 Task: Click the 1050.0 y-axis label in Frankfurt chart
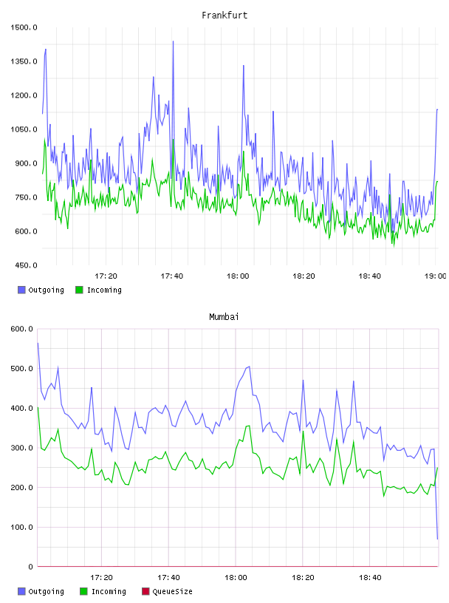tap(24, 129)
